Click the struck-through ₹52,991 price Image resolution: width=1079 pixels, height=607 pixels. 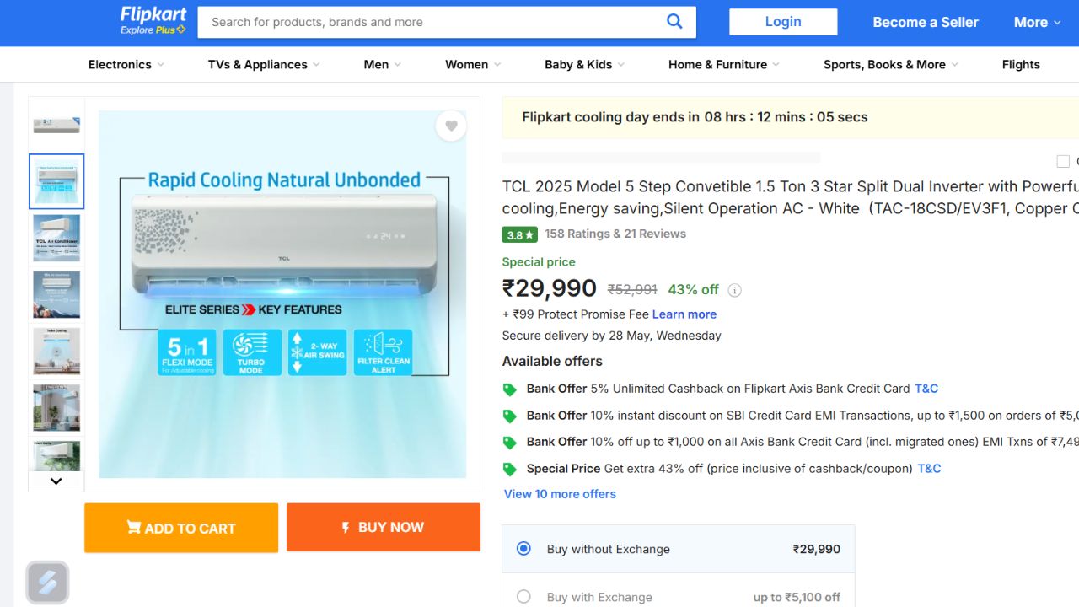pos(632,289)
